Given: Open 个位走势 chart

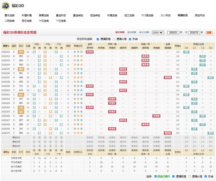Looking at the screenshot, I should (61, 21).
